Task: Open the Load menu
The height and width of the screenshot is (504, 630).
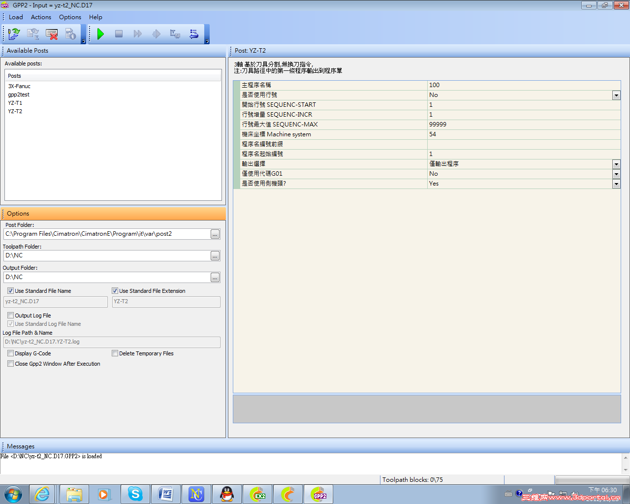Action: 16,17
